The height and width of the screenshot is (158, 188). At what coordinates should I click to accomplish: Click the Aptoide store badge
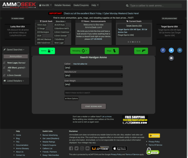tap(100, 149)
